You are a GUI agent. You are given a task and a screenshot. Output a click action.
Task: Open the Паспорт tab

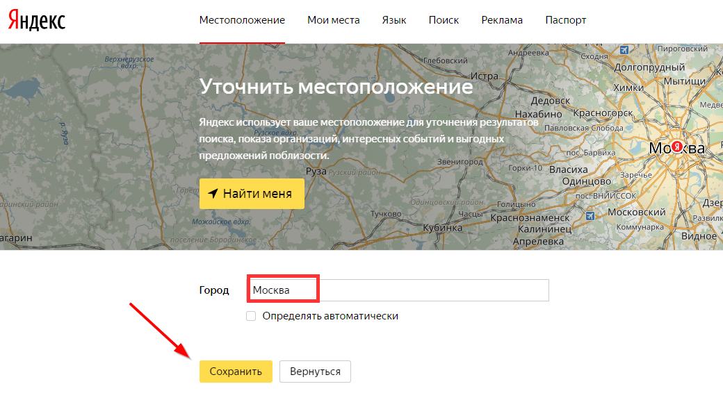click(565, 20)
